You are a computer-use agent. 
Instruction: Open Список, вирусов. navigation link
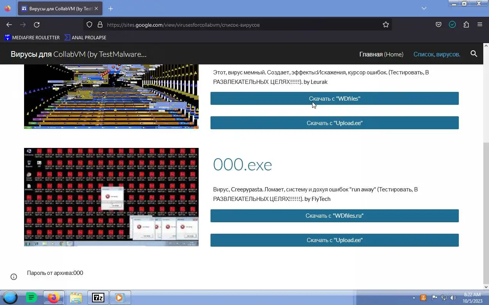(437, 54)
